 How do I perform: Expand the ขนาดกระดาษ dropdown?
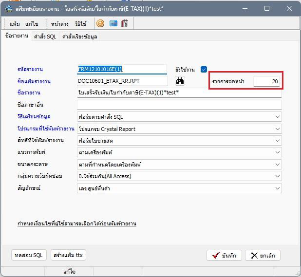click(x=277, y=165)
